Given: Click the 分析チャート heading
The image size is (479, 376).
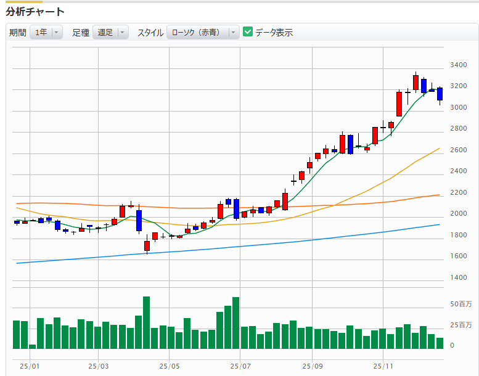Looking at the screenshot, I should [35, 11].
